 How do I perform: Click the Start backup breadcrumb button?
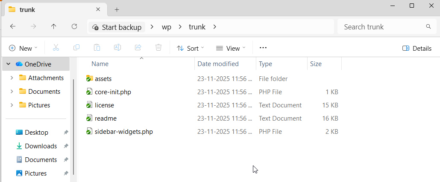click(117, 27)
